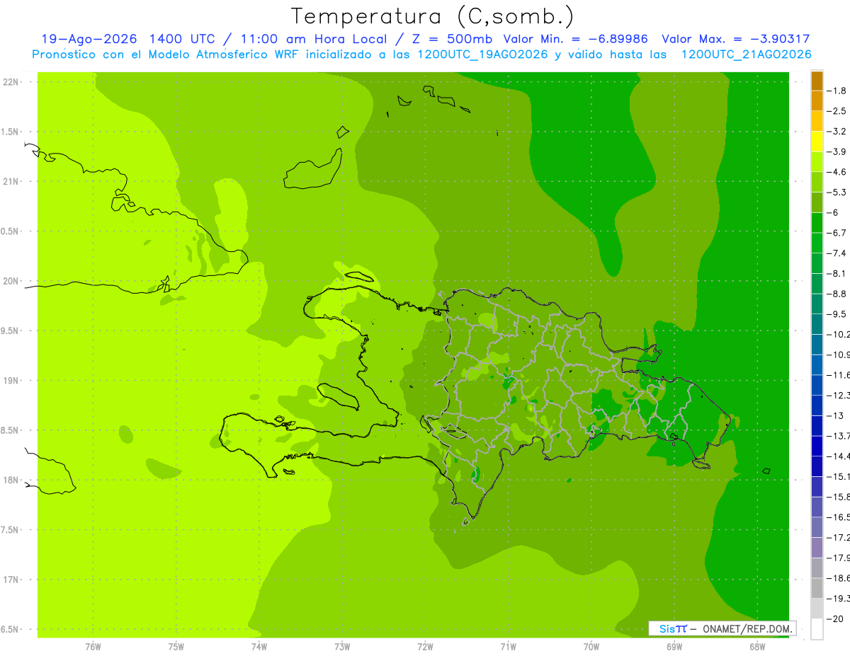The height and width of the screenshot is (656, 850).
Task: Click the '-7.4' legend value
Action: (x=837, y=253)
